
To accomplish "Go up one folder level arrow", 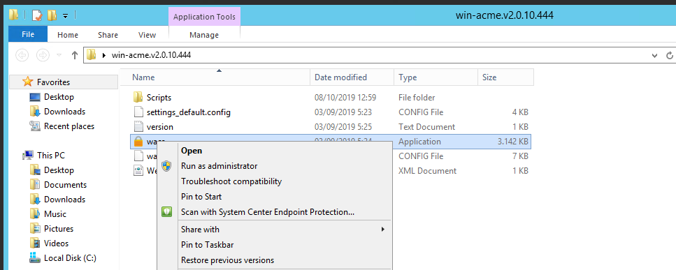I will tap(75, 55).
